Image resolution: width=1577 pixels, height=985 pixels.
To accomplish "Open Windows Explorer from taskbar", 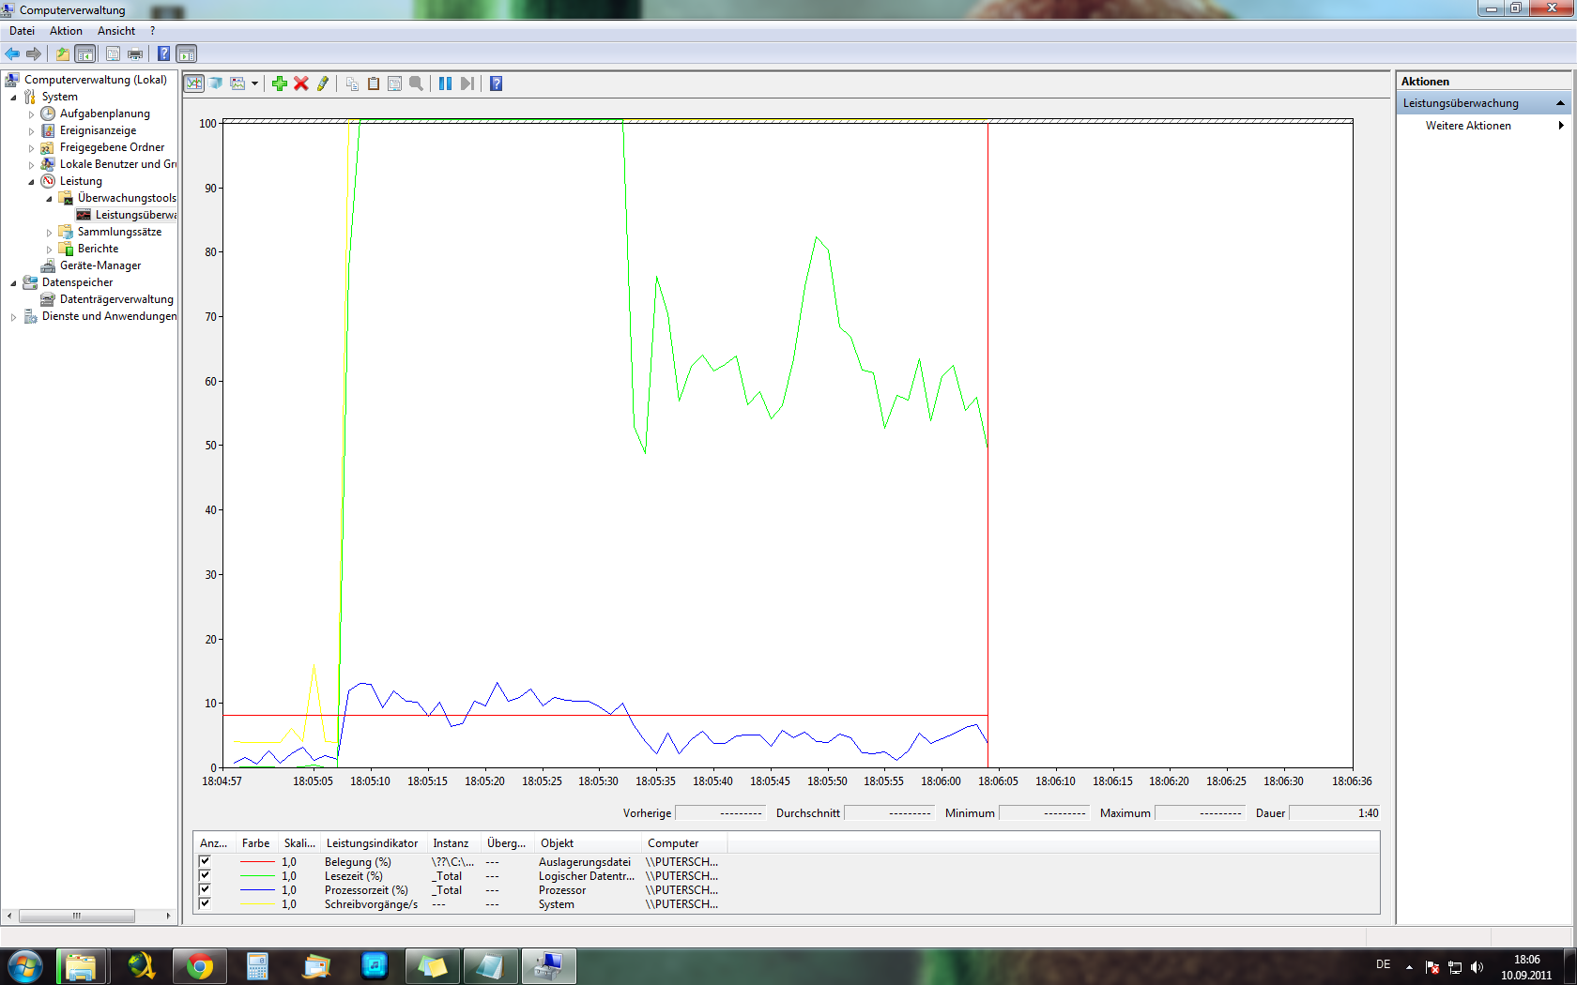I will 81,966.
